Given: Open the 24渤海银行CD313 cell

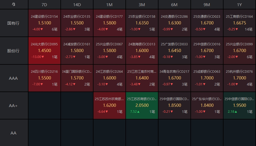Looking at the screenshot, I should [142, 50].
